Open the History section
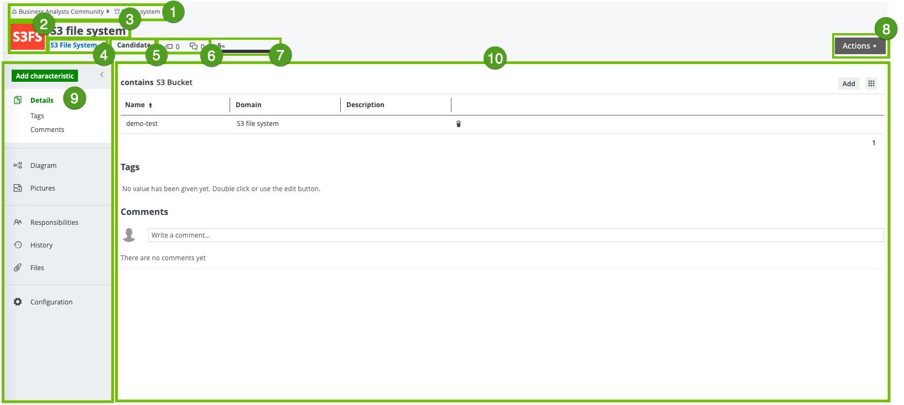Viewport: 904px width, 405px height. coord(41,245)
